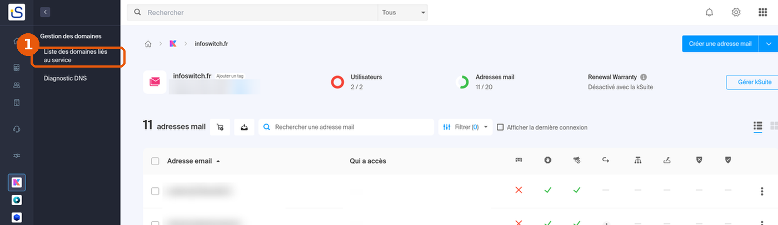This screenshot has height=225, width=778.
Task: Tick Afficher la dernière connexion checkbox
Action: click(500, 127)
